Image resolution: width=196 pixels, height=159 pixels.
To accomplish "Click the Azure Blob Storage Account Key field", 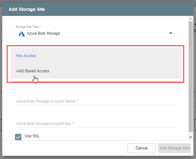I will [95, 123].
